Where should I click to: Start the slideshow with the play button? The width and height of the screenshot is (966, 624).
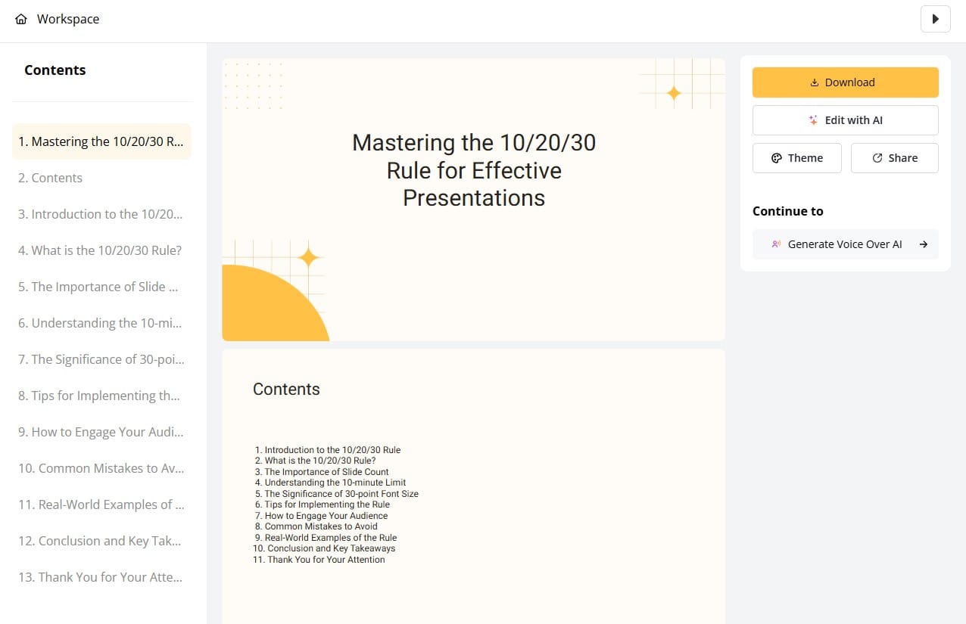936,19
